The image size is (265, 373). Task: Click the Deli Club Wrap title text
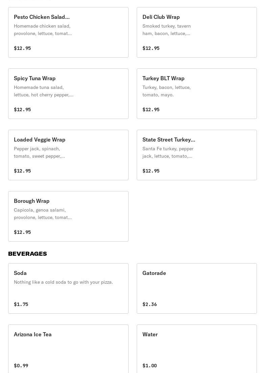[161, 17]
